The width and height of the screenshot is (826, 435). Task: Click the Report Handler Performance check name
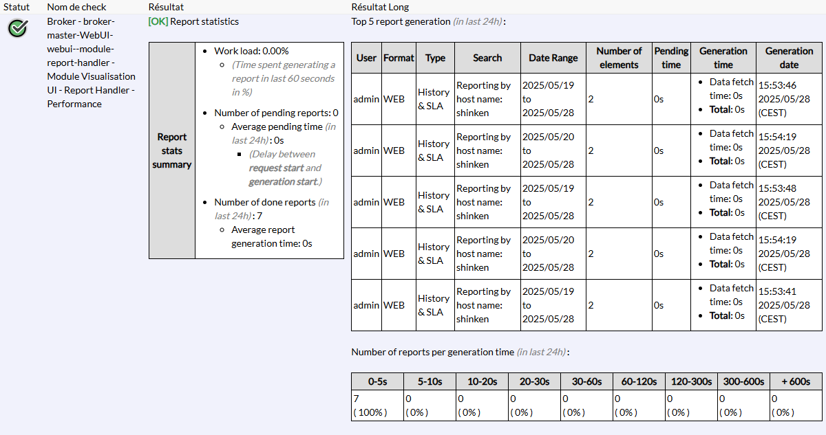click(x=91, y=63)
